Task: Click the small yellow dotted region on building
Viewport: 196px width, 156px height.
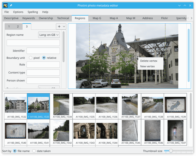Action: pos(114,50)
